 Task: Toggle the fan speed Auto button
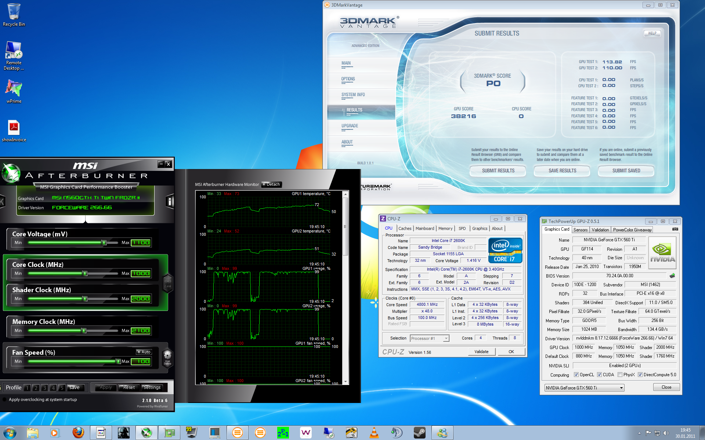coord(144,352)
